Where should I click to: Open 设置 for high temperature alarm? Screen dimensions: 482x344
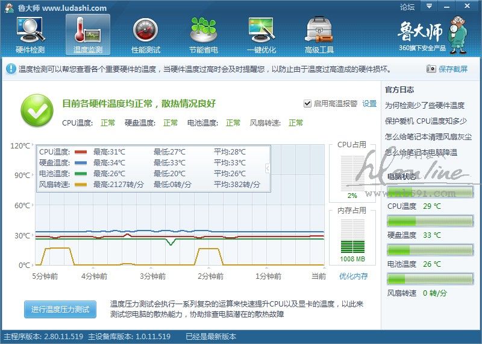pos(369,103)
